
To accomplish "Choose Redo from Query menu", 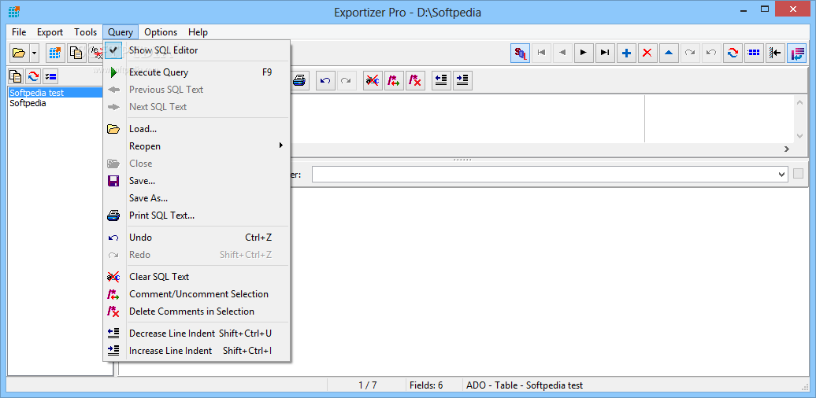I will point(196,255).
